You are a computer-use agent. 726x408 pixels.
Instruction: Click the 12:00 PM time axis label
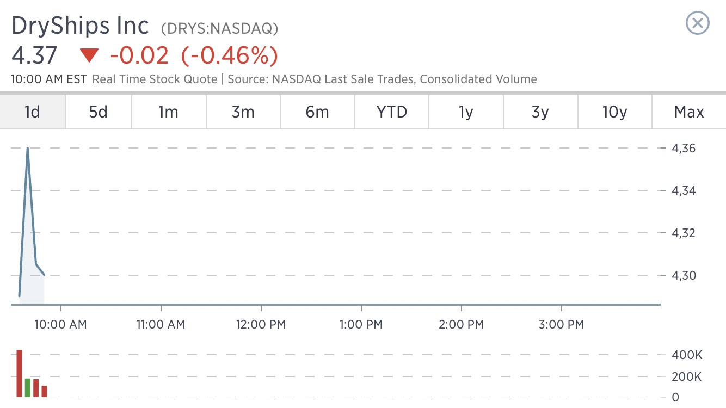click(x=261, y=325)
